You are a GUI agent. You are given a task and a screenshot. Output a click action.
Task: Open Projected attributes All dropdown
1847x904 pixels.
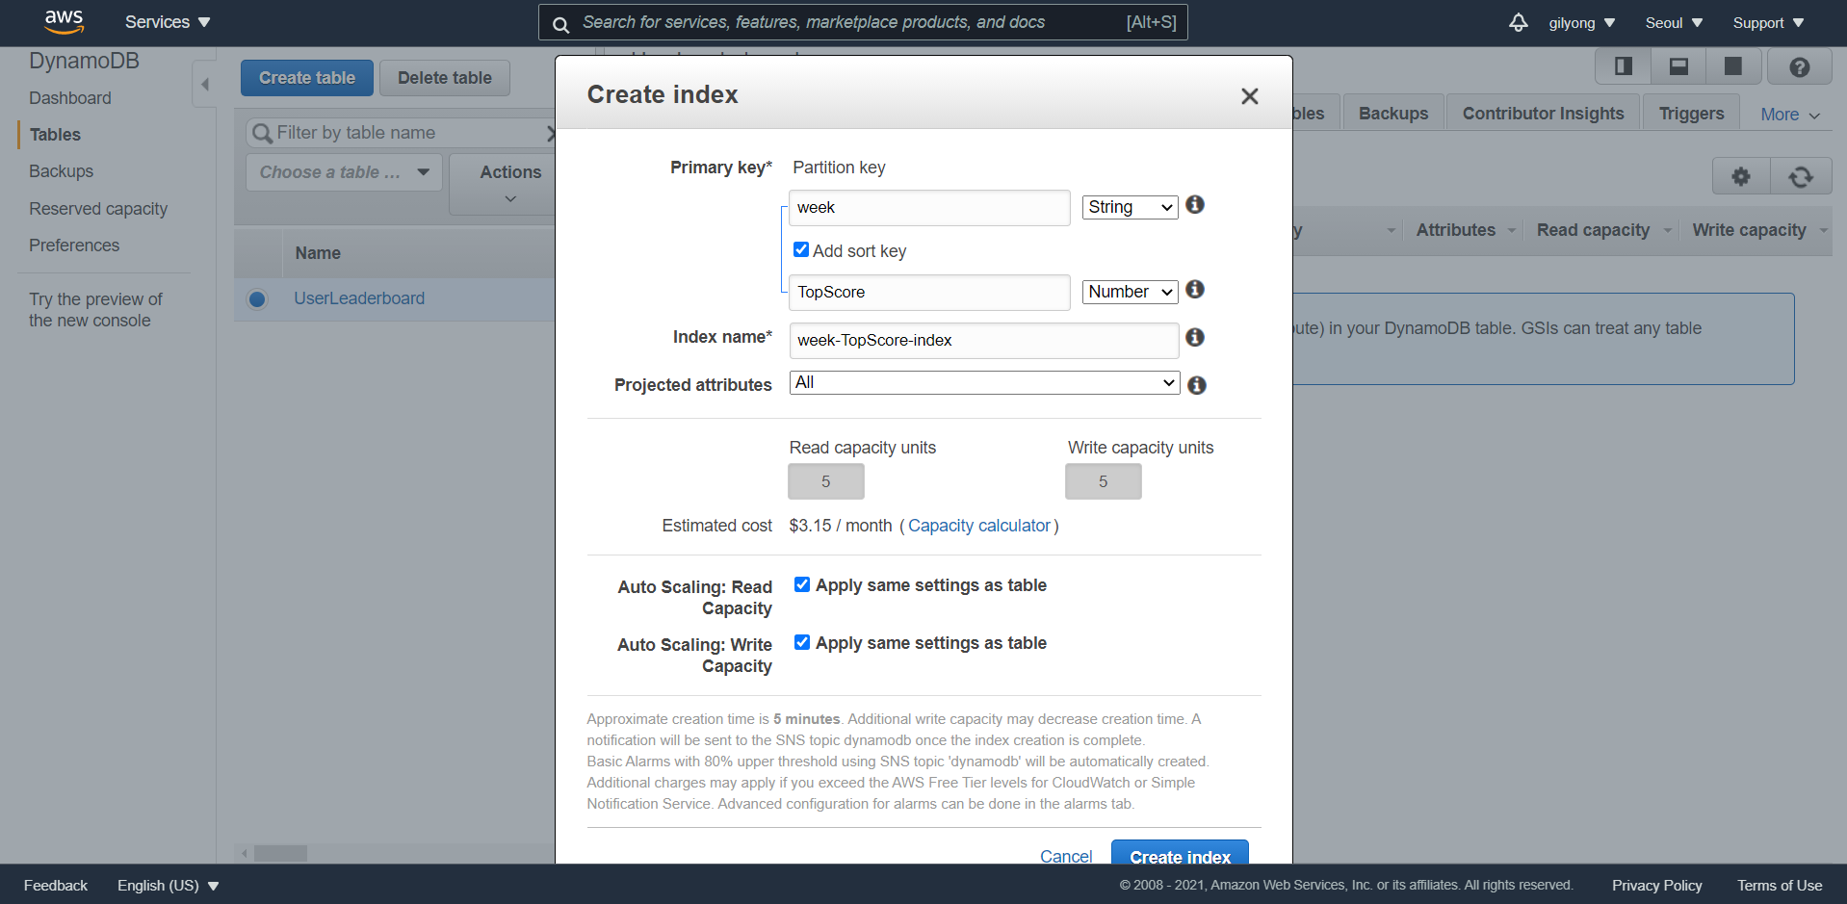[984, 382]
